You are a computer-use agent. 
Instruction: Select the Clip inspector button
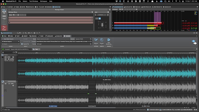click(4, 11)
